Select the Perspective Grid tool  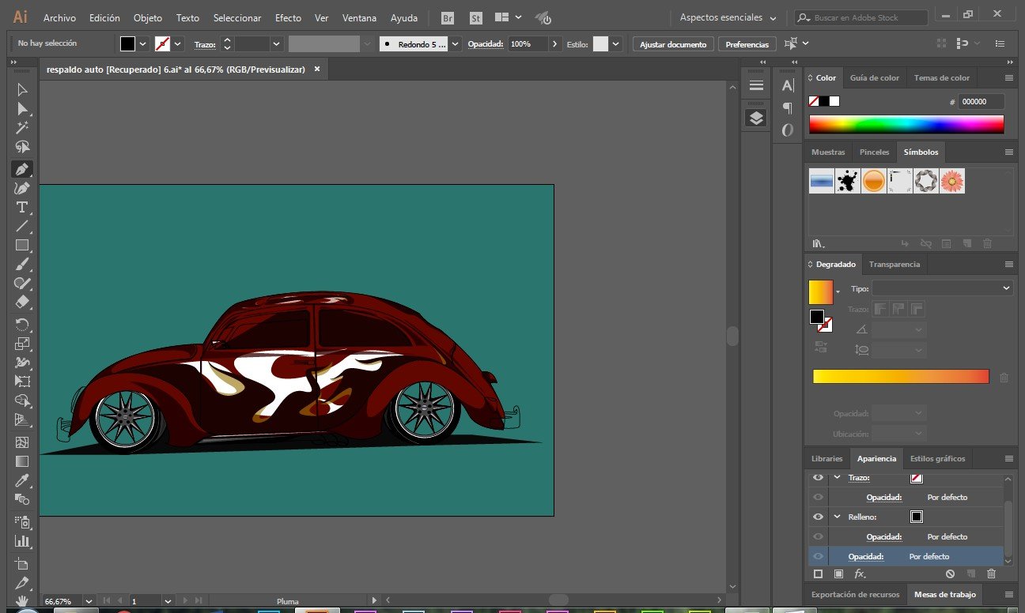22,419
